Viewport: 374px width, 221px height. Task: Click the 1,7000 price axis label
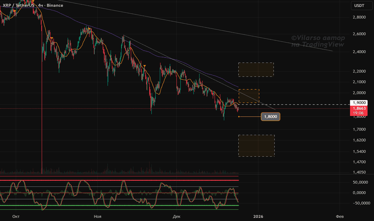359,129
